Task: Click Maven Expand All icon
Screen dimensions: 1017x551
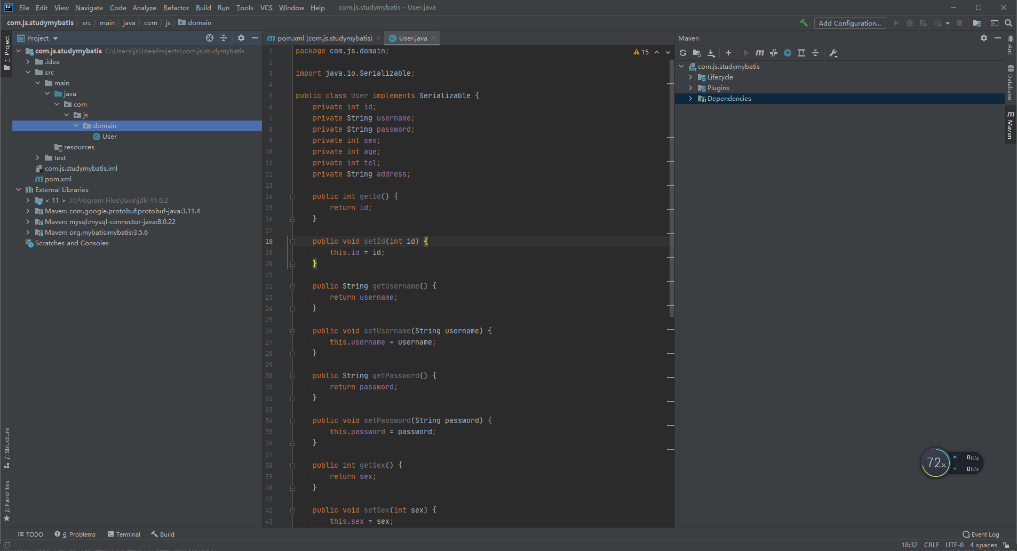Action: [x=801, y=53]
